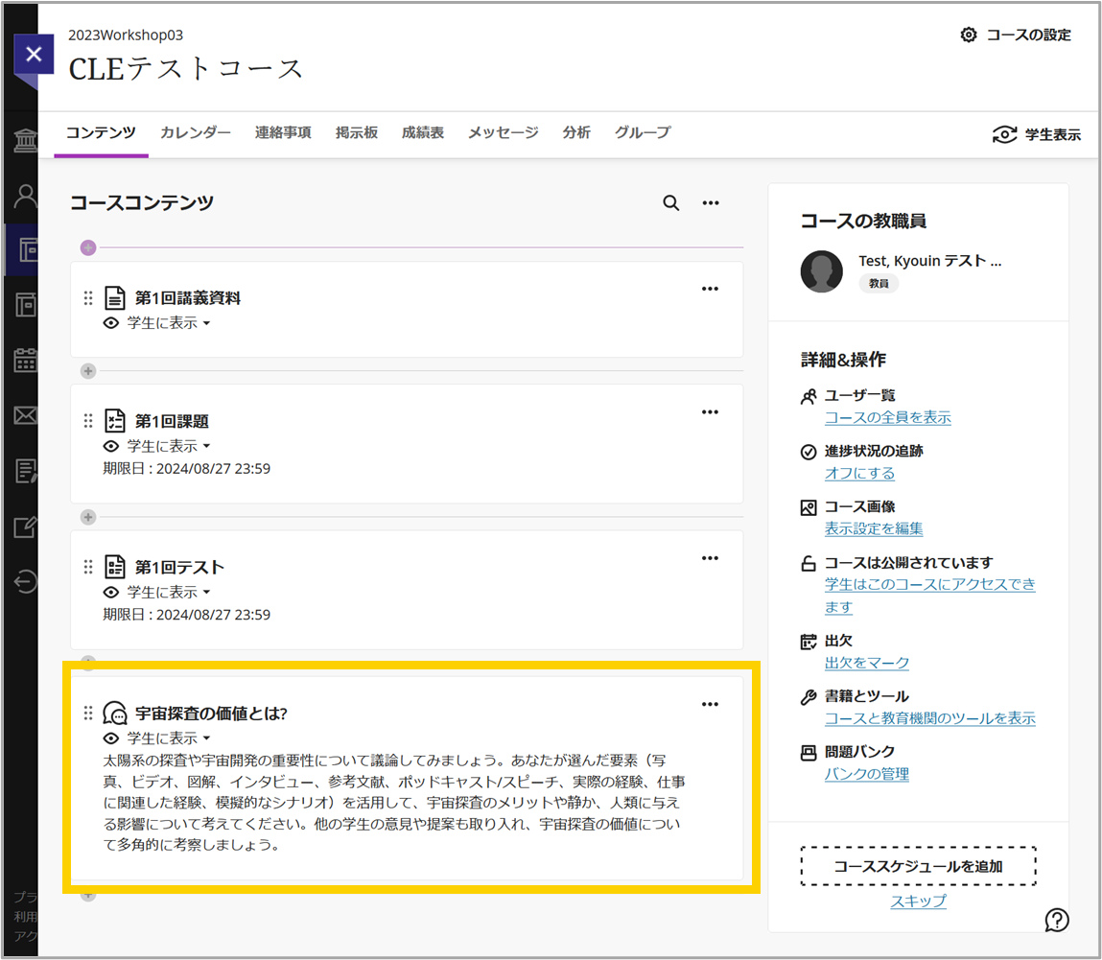The height and width of the screenshot is (960, 1102).
Task: Click the drag handle of 宇宙探査の価値とは?
Action: (x=88, y=714)
